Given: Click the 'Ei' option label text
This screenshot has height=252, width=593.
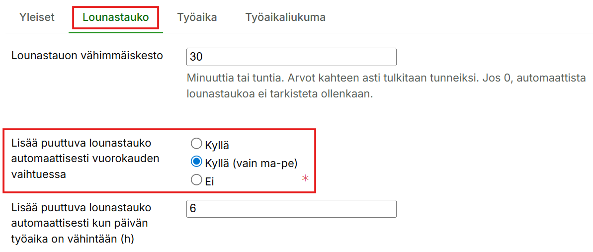Looking at the screenshot, I should tap(209, 181).
